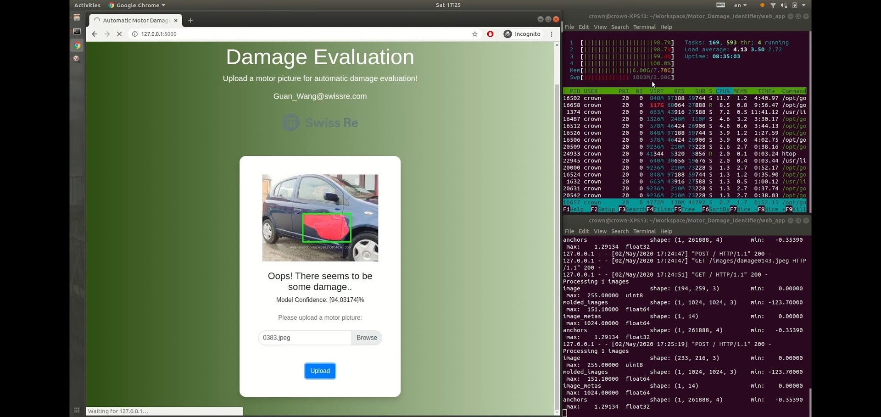The width and height of the screenshot is (881, 417).
Task: Sort htop by the CPU% column header
Action: pyautogui.click(x=723, y=91)
